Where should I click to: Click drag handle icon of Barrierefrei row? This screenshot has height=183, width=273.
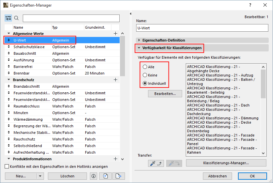9,67
